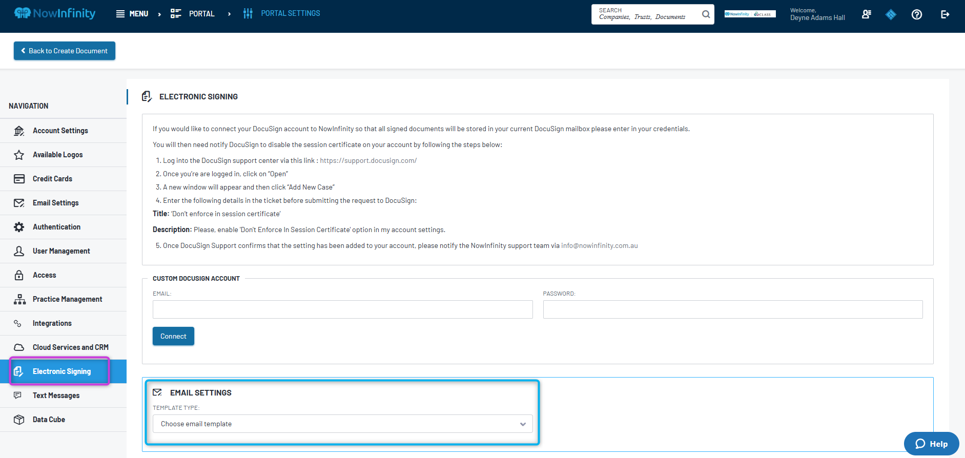Click the NowInfinity logo

pos(55,13)
